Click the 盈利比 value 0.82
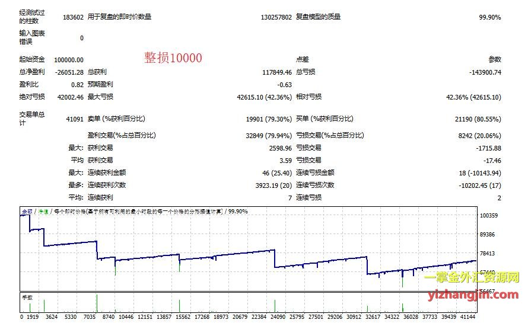Viewport: 528px width, 323px height. 77,84
